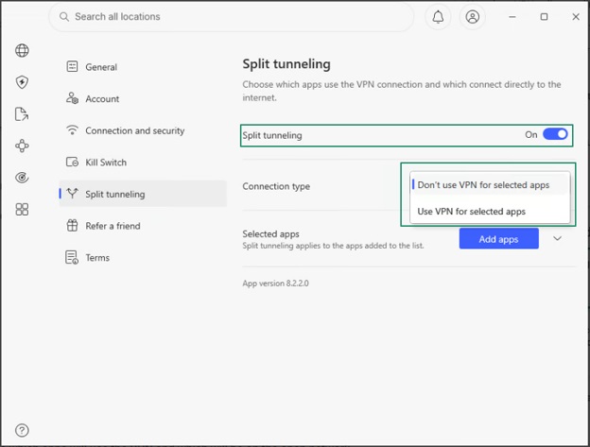Expand the Selected apps chevron

pyautogui.click(x=557, y=238)
